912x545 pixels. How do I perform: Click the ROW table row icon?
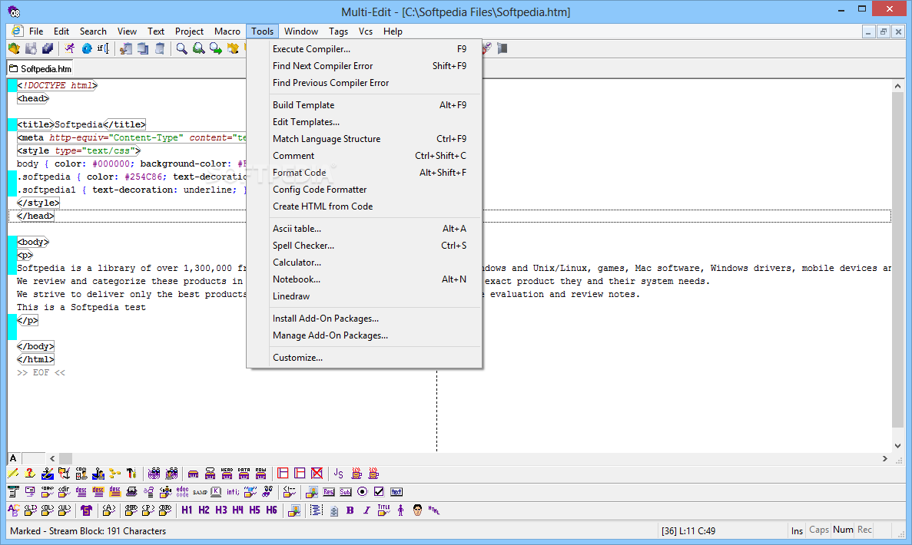[x=260, y=474]
